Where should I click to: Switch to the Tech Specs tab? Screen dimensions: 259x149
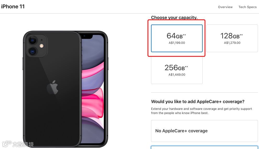click(247, 7)
